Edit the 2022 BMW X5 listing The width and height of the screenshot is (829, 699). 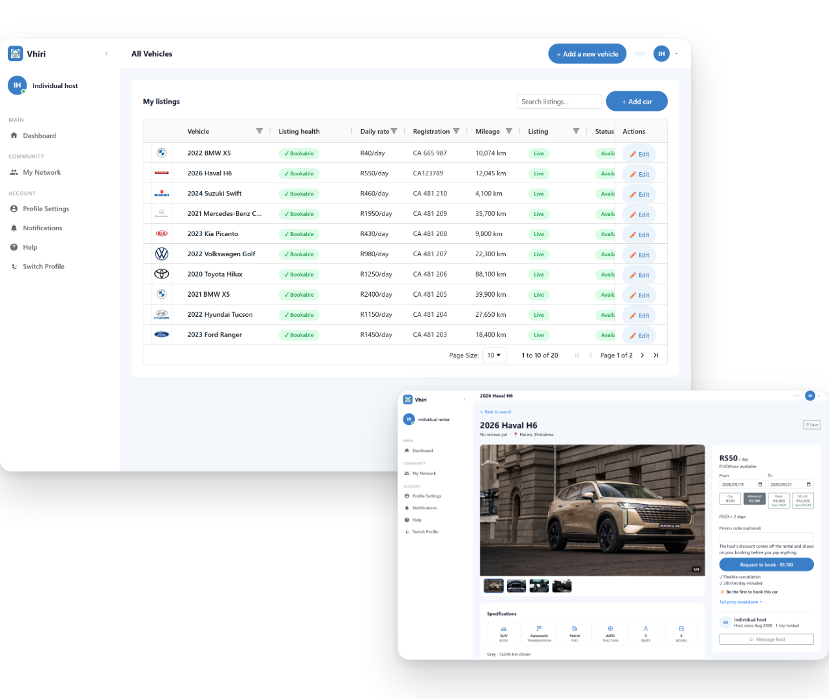pyautogui.click(x=639, y=154)
